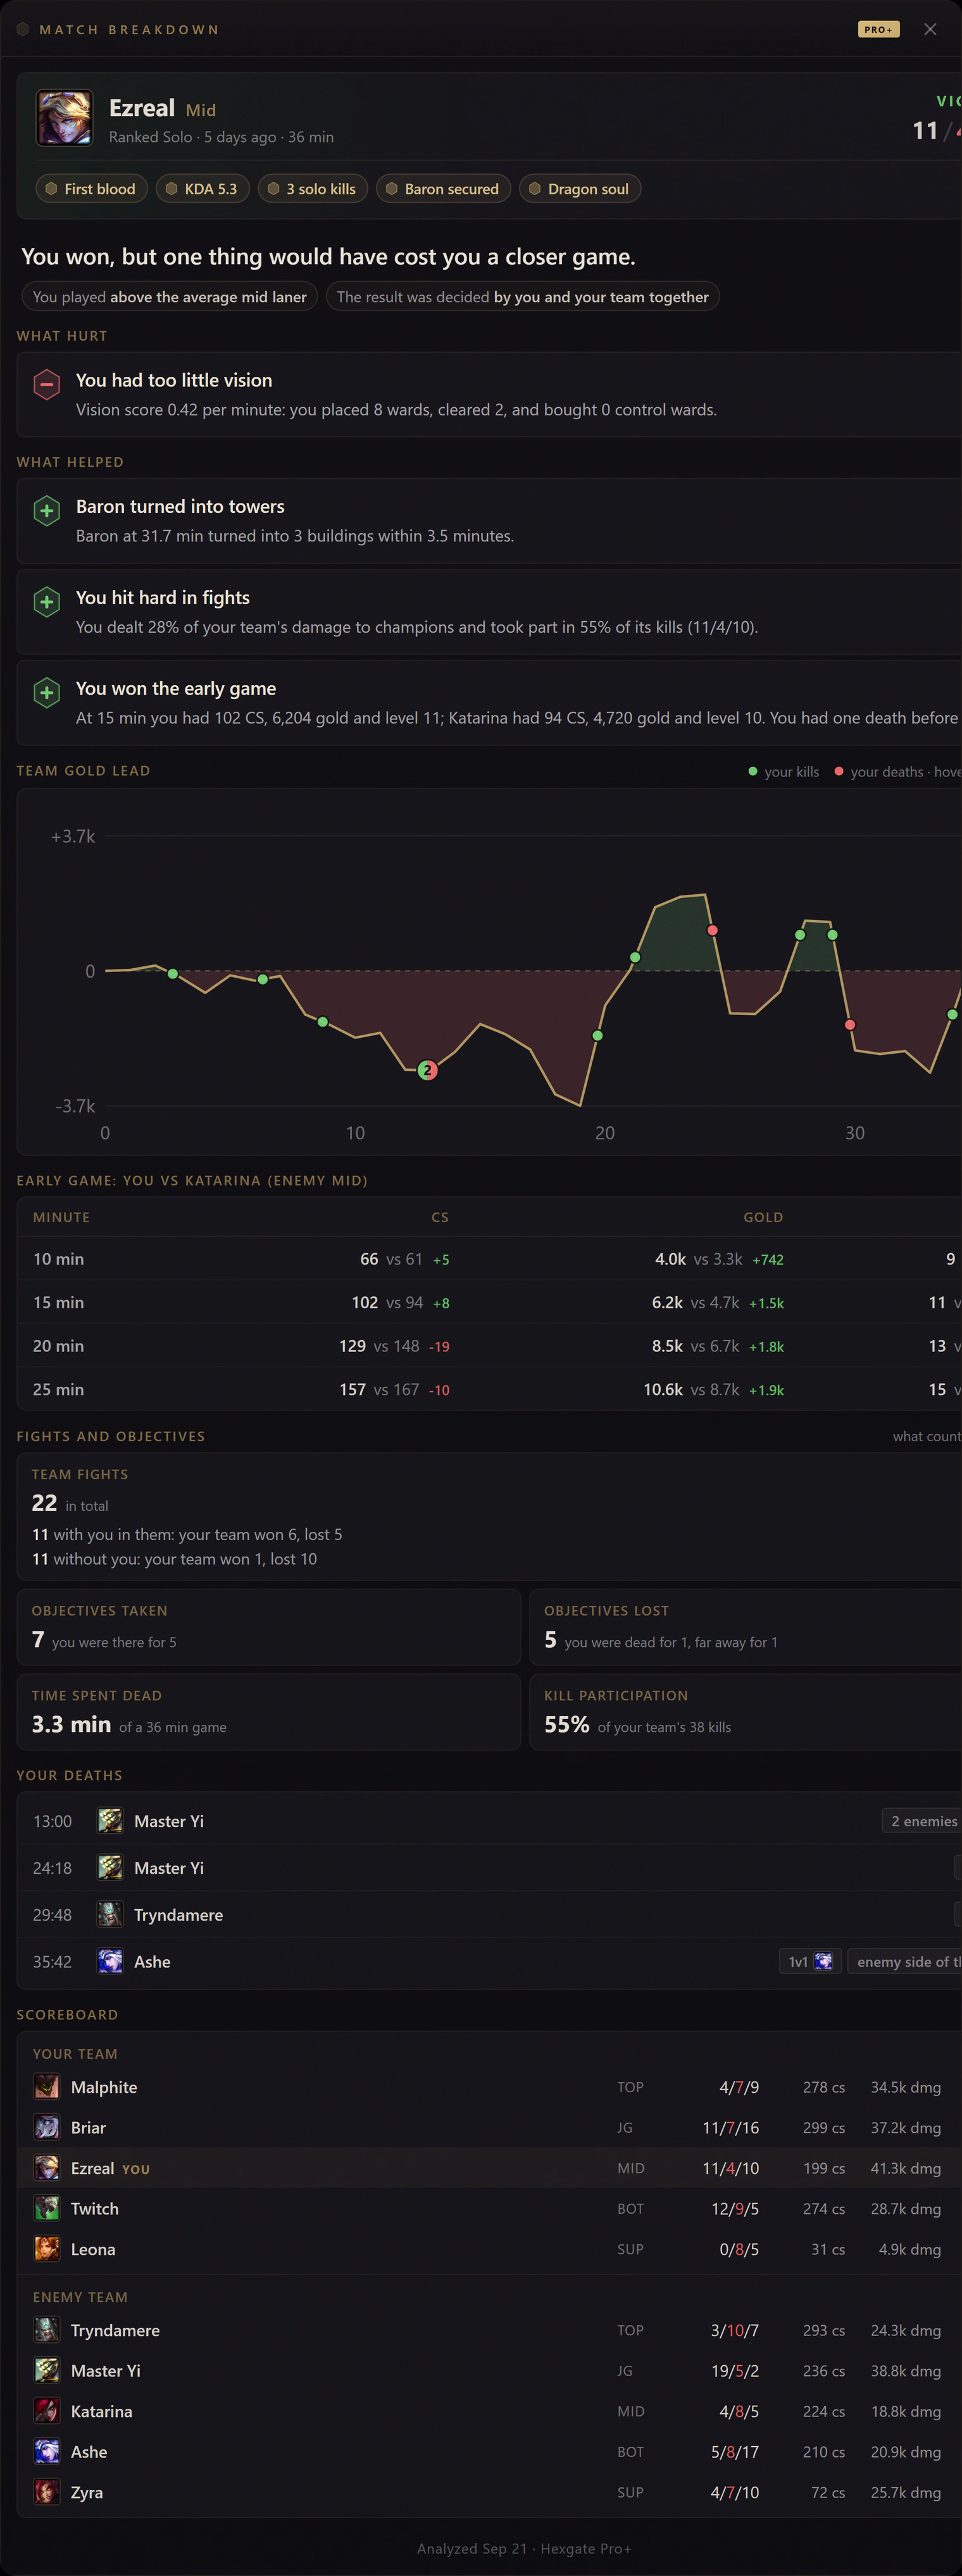Close the match breakdown panel

[930, 29]
